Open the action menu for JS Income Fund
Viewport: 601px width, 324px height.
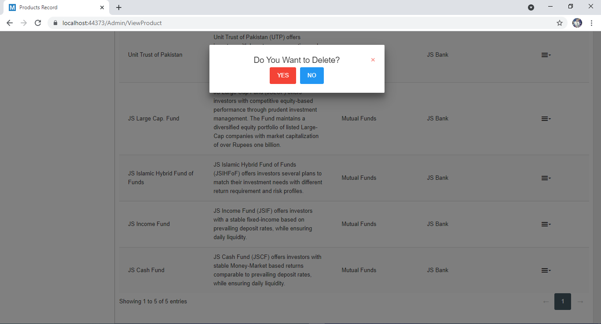click(x=546, y=224)
